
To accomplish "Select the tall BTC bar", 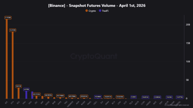I will [6, 59].
